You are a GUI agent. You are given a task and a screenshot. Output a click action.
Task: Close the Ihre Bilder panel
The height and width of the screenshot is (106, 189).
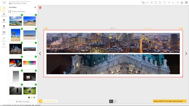tap(35, 7)
